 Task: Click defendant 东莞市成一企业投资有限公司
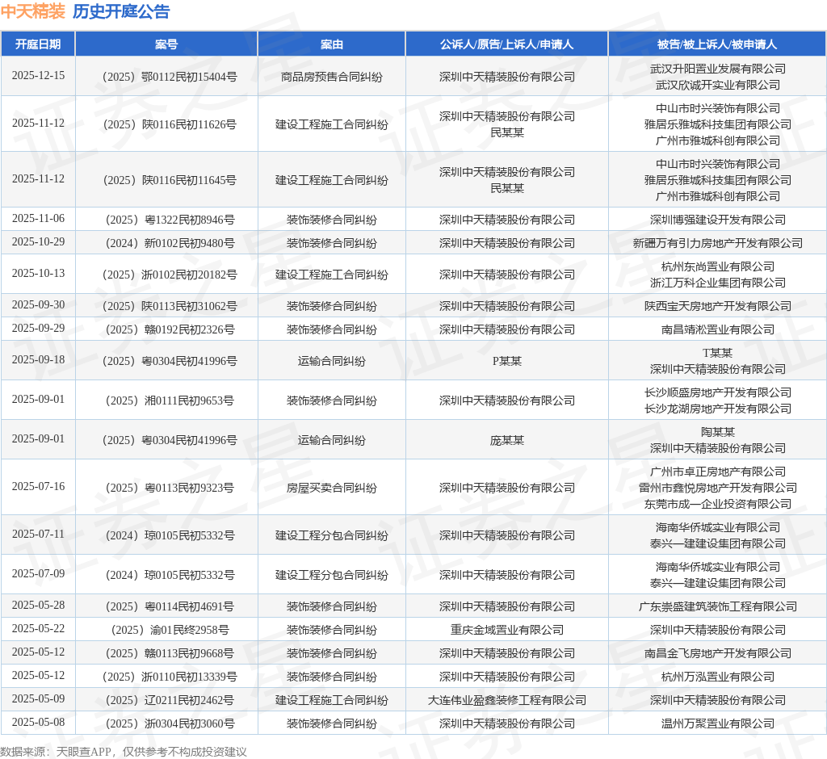[718, 504]
